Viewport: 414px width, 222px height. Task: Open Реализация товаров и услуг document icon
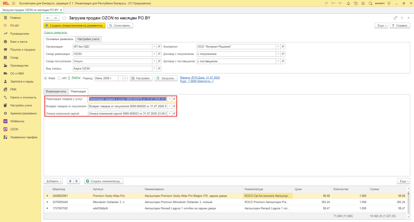[174, 99]
